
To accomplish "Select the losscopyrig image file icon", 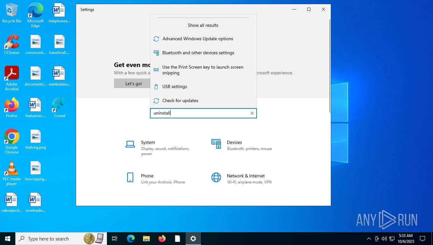I will point(35,171).
